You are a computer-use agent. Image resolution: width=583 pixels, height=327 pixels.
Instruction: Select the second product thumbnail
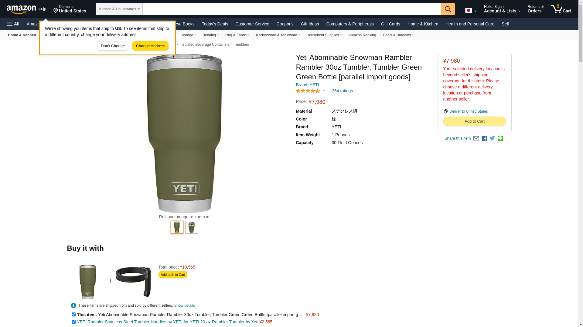(x=192, y=227)
